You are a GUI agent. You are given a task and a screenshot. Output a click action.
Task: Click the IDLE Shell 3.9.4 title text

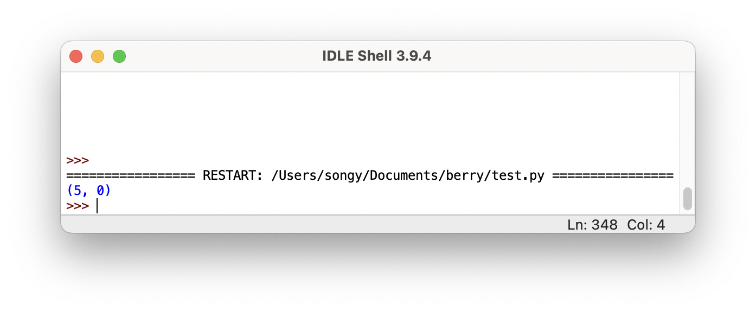click(377, 56)
